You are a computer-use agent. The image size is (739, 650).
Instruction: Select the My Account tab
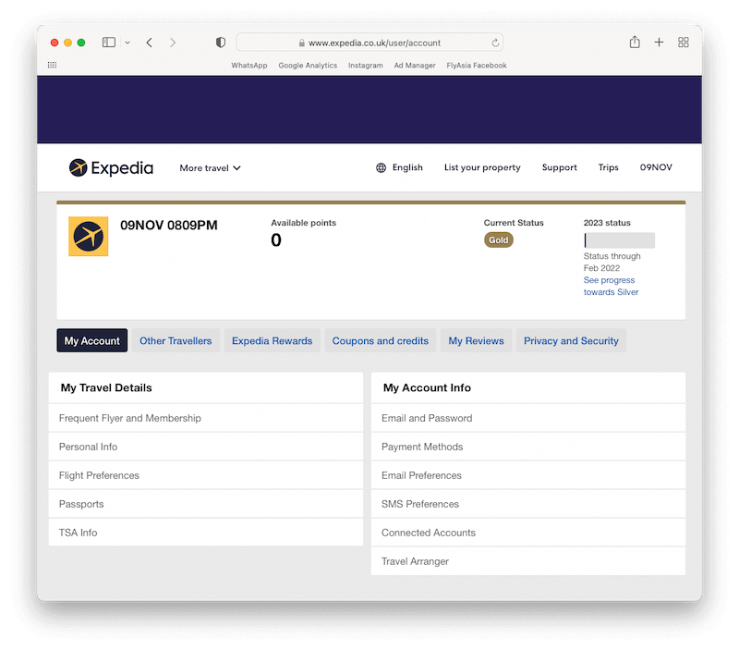[91, 340]
